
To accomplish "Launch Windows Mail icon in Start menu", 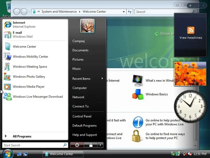I will click(8, 35).
